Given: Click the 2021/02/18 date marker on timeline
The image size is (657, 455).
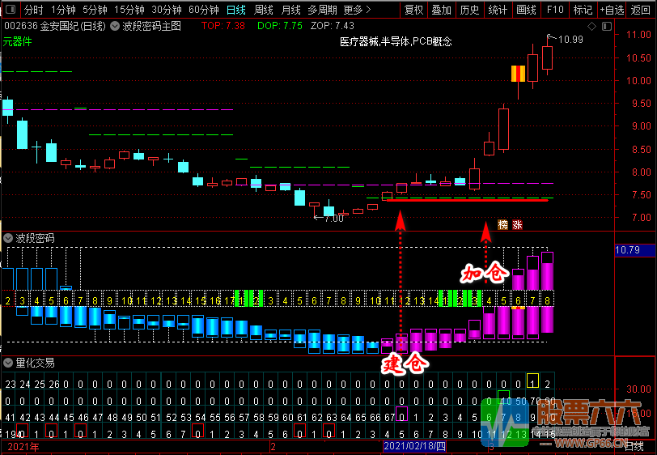Looking at the screenshot, I should (x=414, y=446).
